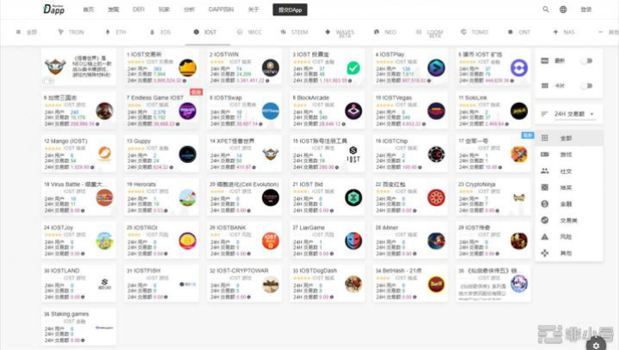Click the LiarGame mask logo
The width and height of the screenshot is (619, 350).
[x=353, y=241]
